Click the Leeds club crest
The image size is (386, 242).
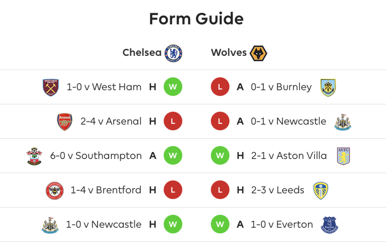click(320, 191)
